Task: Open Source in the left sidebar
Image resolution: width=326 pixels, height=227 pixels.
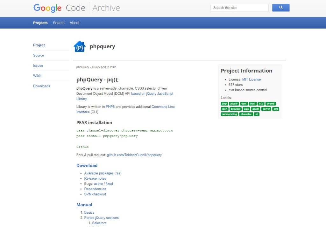Action: [x=39, y=55]
